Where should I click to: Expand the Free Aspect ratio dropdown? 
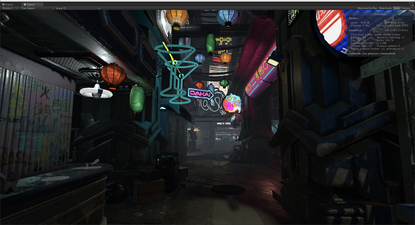[x=38, y=8]
